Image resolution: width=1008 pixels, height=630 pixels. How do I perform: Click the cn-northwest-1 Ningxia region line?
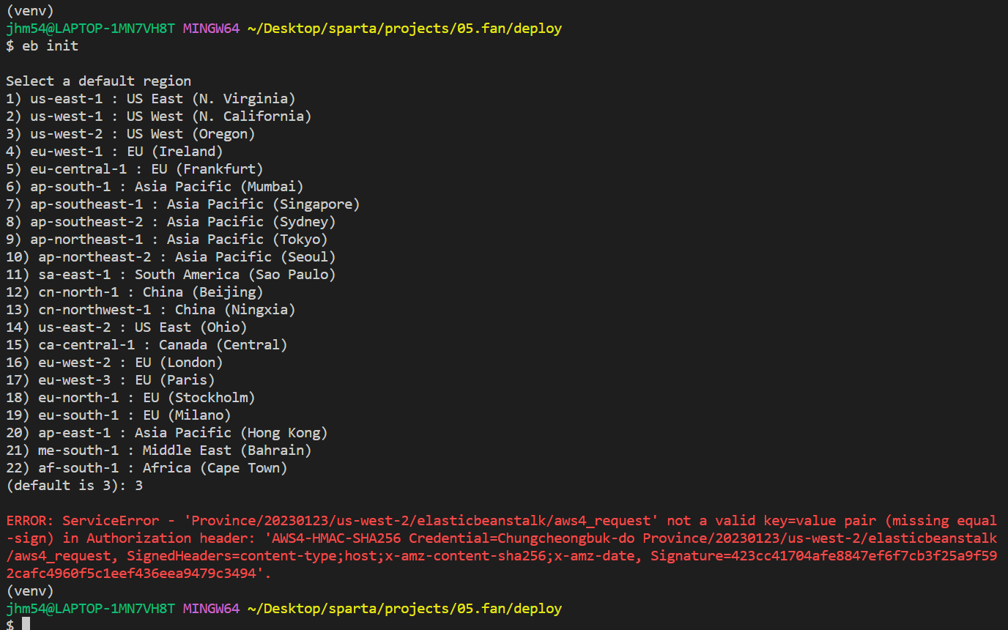click(151, 310)
